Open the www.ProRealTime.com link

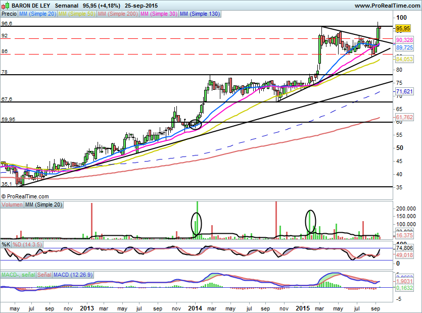coord(387,6)
